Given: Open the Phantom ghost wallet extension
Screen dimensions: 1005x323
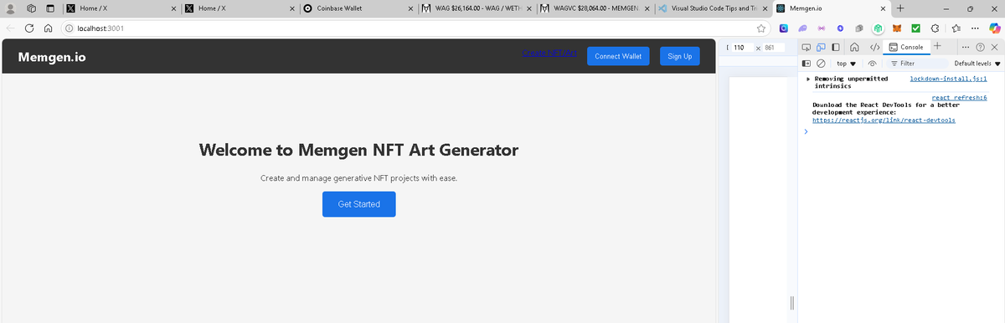Looking at the screenshot, I should [x=802, y=28].
